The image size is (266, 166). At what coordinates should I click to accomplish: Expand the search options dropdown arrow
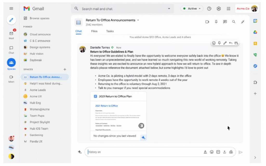pyautogui.click(x=169, y=9)
